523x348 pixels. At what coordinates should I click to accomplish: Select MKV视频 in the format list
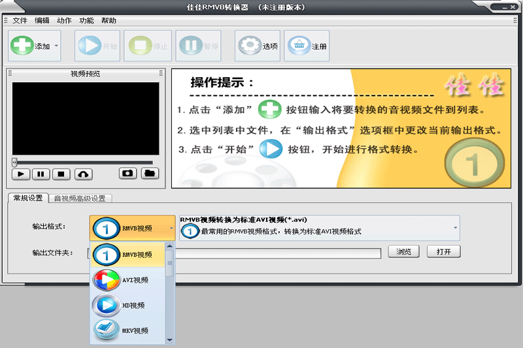pyautogui.click(x=128, y=330)
